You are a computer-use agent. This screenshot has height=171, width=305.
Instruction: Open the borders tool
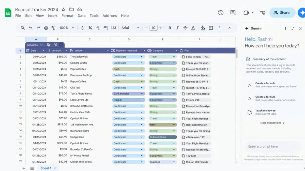click(x=211, y=28)
